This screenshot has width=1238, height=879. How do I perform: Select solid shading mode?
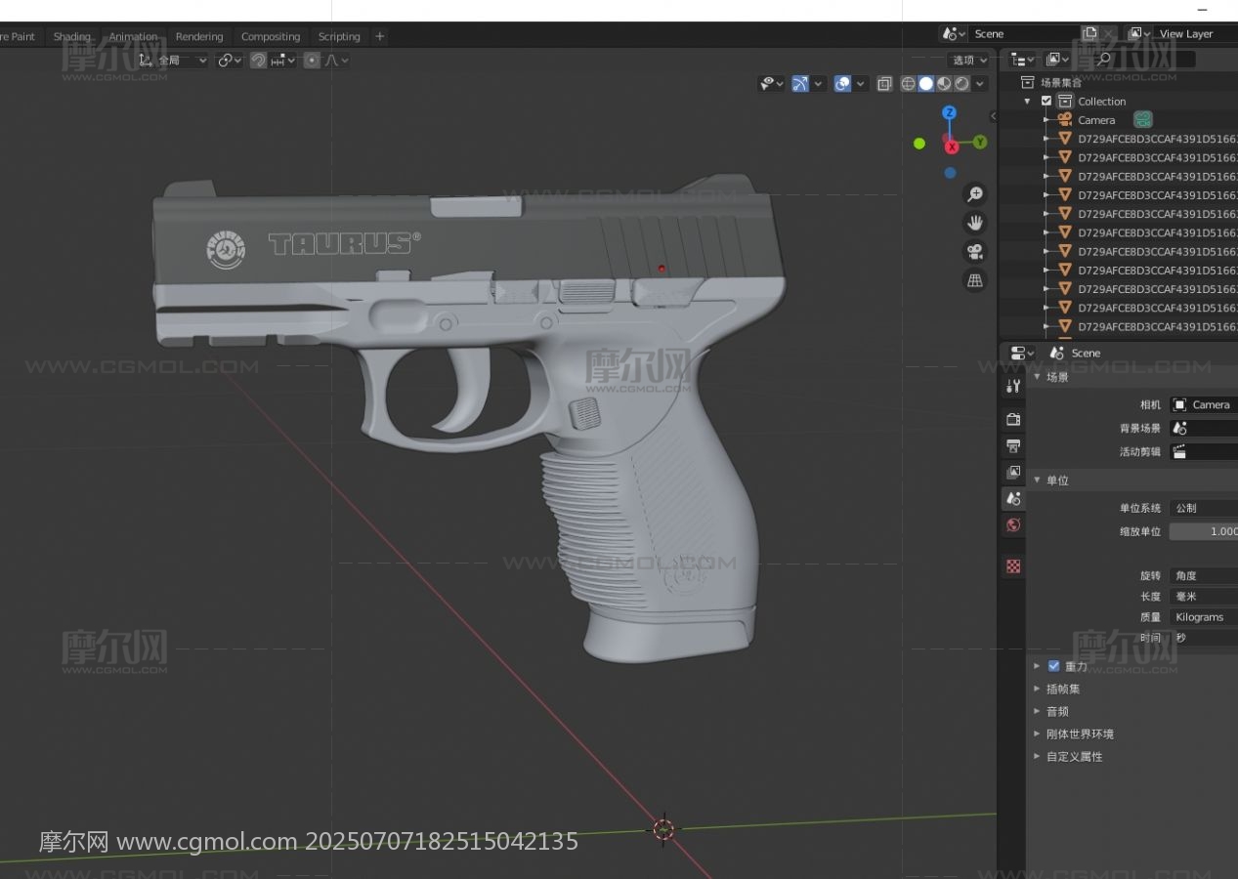pos(926,83)
